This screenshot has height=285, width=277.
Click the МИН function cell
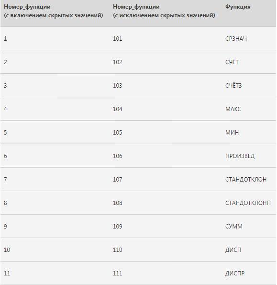point(232,133)
